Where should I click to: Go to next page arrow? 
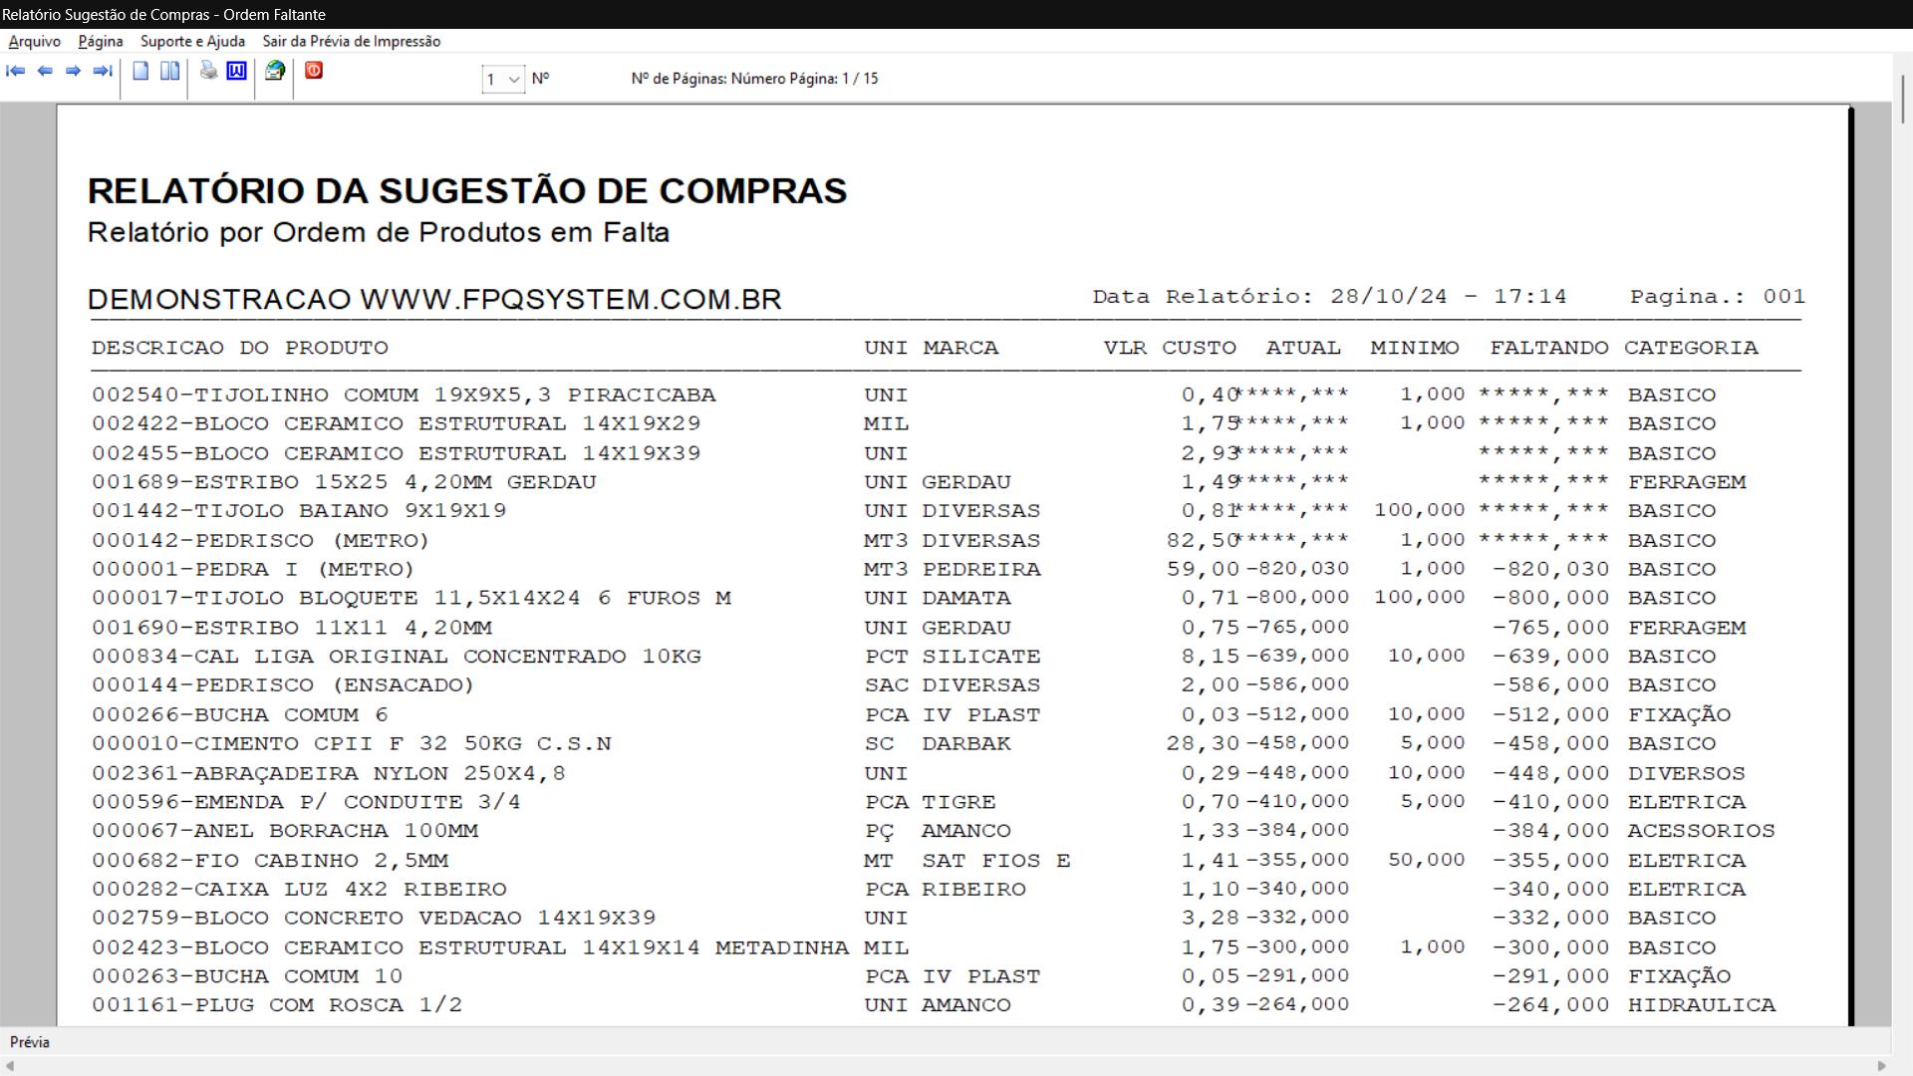point(73,71)
